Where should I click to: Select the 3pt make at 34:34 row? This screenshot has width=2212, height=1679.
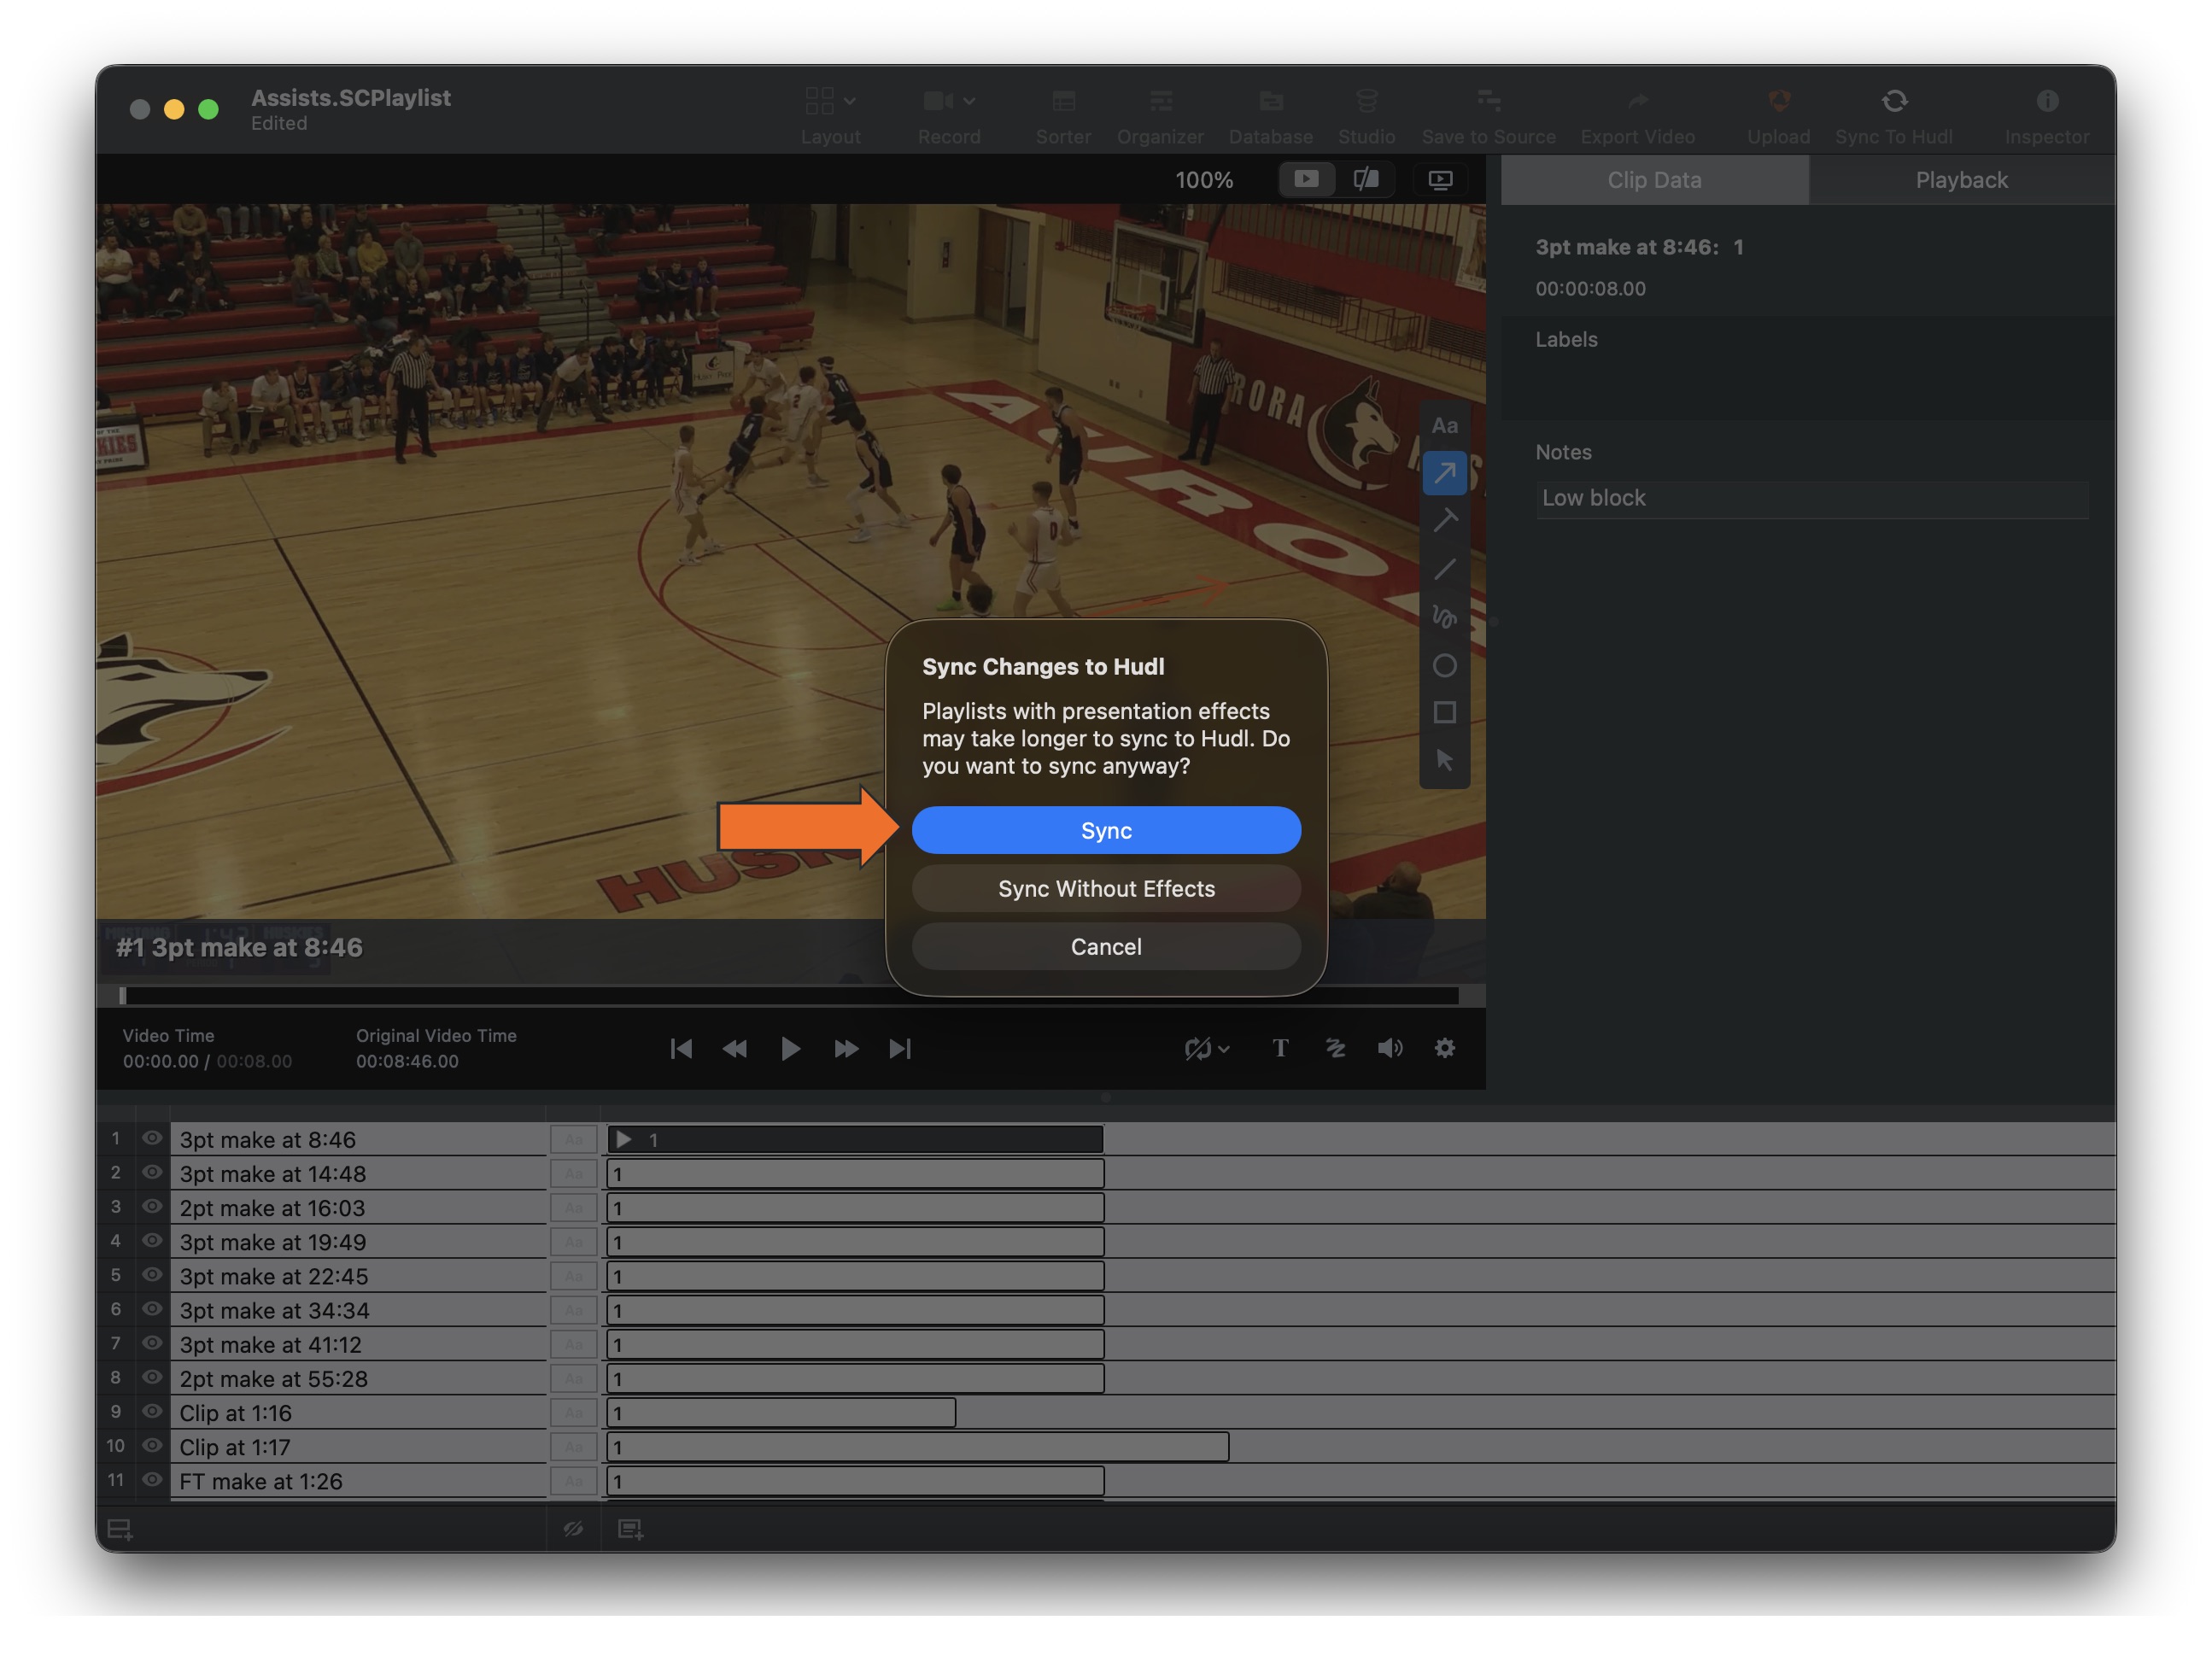pyautogui.click(x=358, y=1310)
